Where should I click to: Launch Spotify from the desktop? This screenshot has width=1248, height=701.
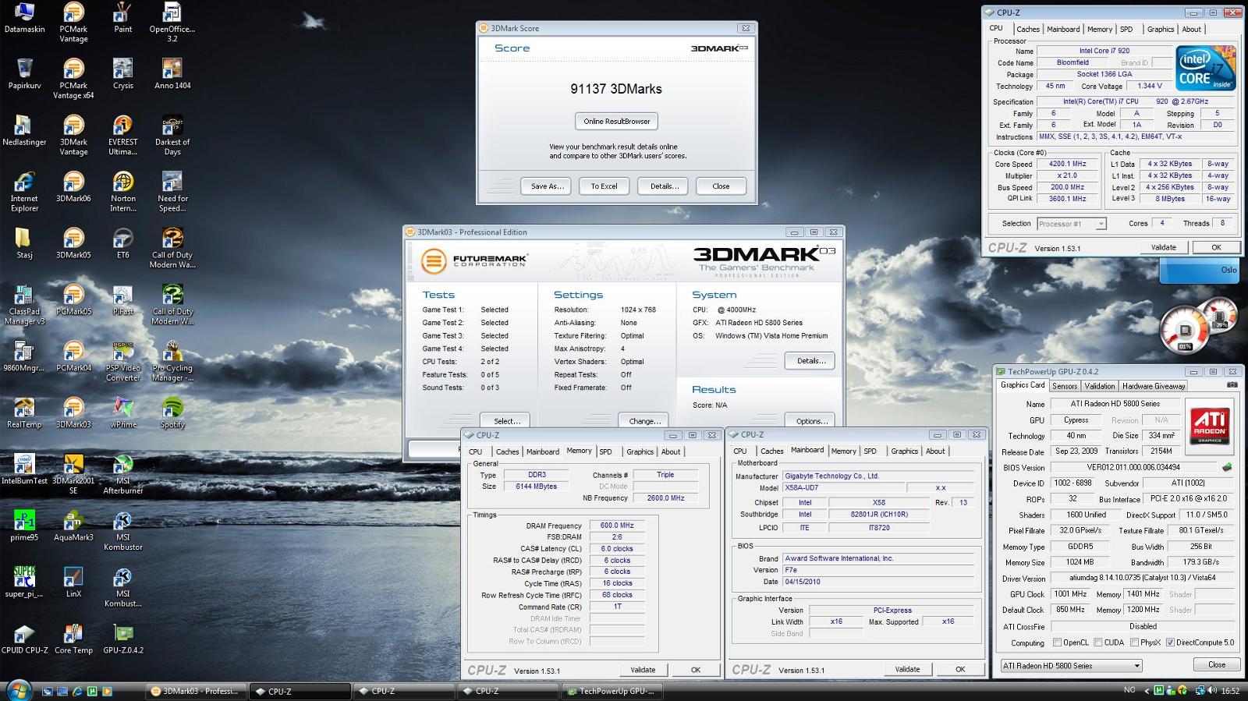[x=172, y=413]
